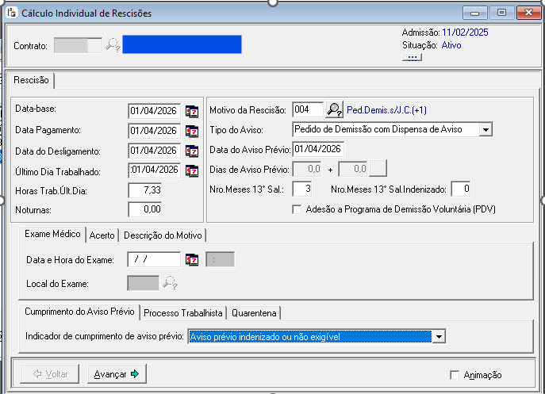Switch to the Acerto tab
The height and width of the screenshot is (394, 545).
[102, 235]
